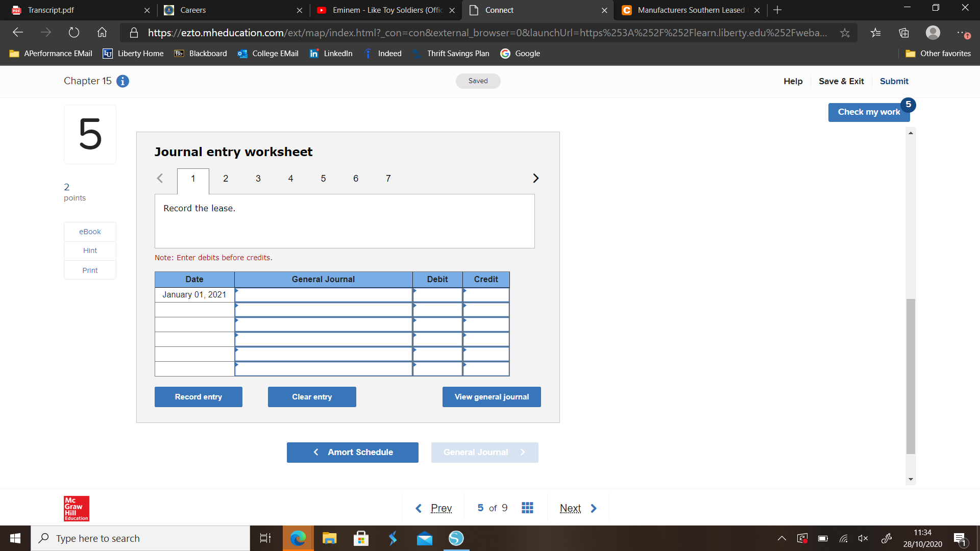Click the browser home icon
Viewport: 980px width, 551px height.
tap(102, 32)
